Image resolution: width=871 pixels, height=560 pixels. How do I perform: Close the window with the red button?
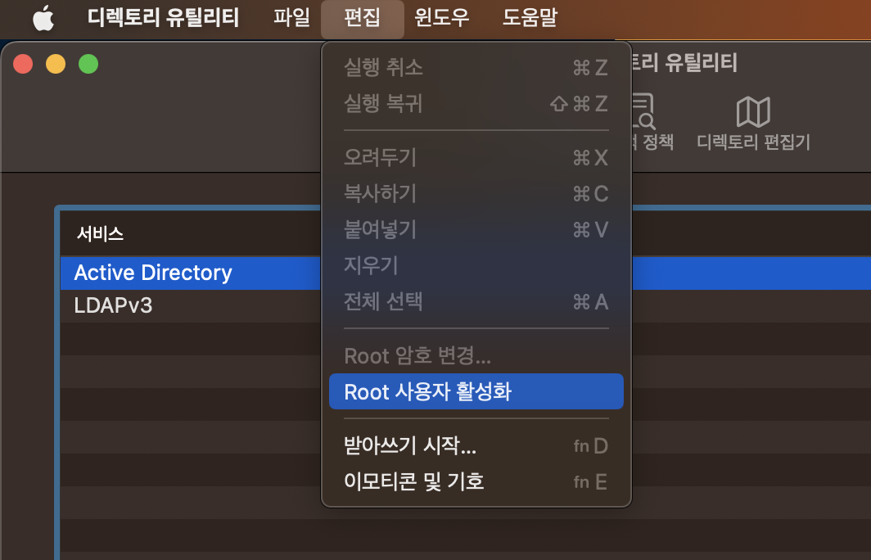click(x=23, y=64)
